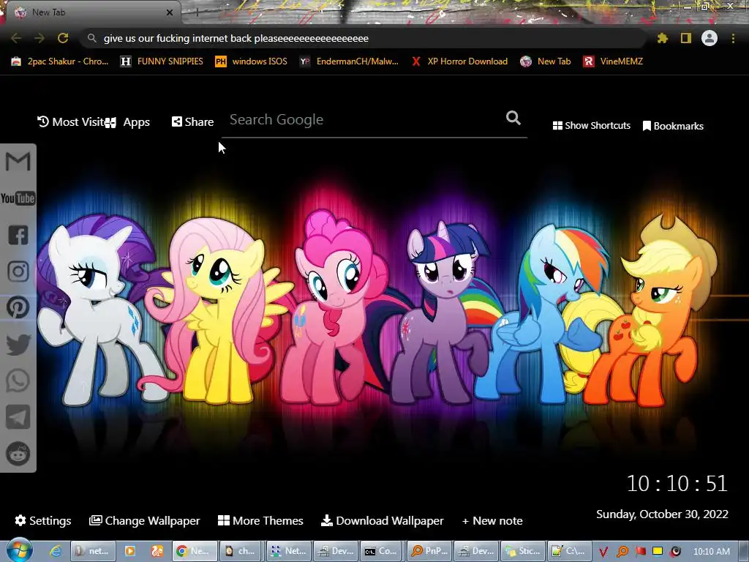749x562 pixels.
Task: Click the address bar text
Action: pos(236,38)
